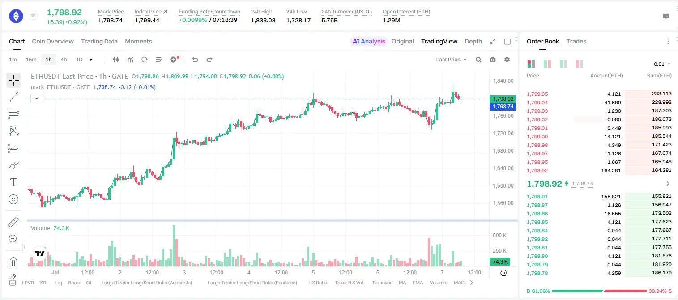Viewport: 678px width, 300px height.
Task: Open the Last Price dropdown
Action: coord(451,60)
